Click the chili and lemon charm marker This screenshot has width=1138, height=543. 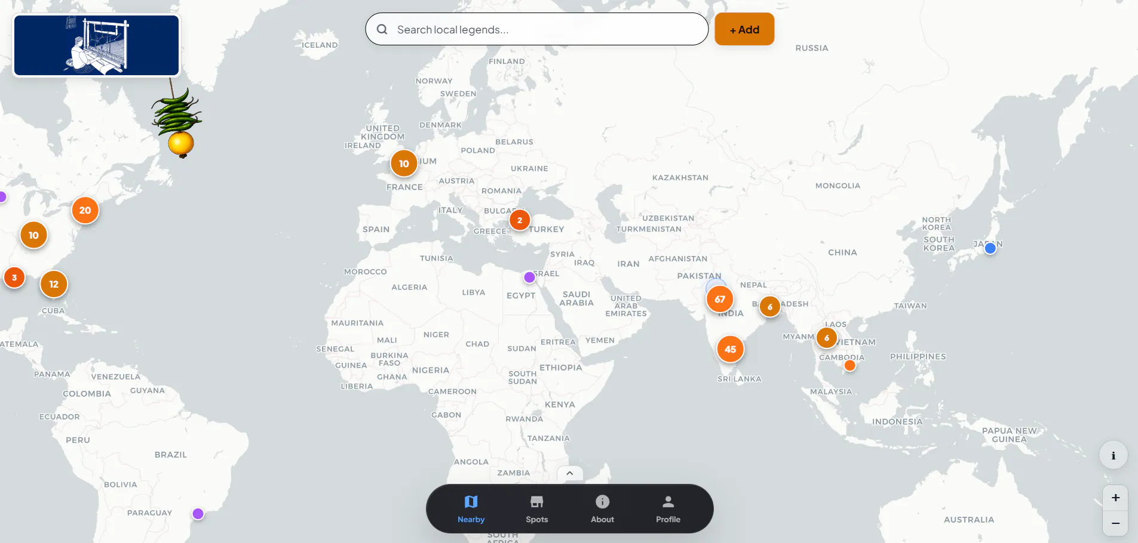(x=177, y=122)
